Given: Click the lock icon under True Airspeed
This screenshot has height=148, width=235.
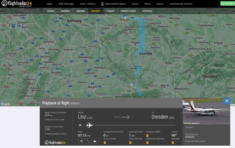Looking at the screenshot, I should coord(130,142).
